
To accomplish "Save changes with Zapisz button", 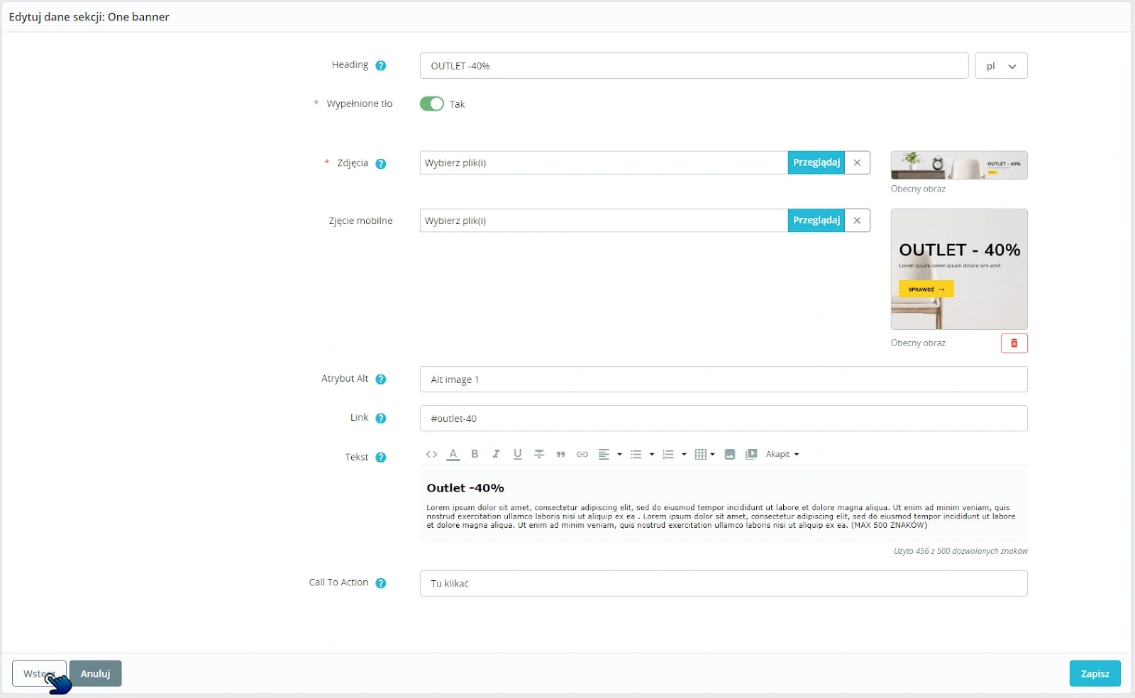I will coord(1094,674).
